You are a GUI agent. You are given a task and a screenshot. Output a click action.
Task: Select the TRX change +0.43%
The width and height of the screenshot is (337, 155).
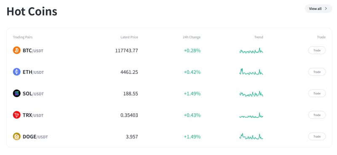[x=192, y=115]
